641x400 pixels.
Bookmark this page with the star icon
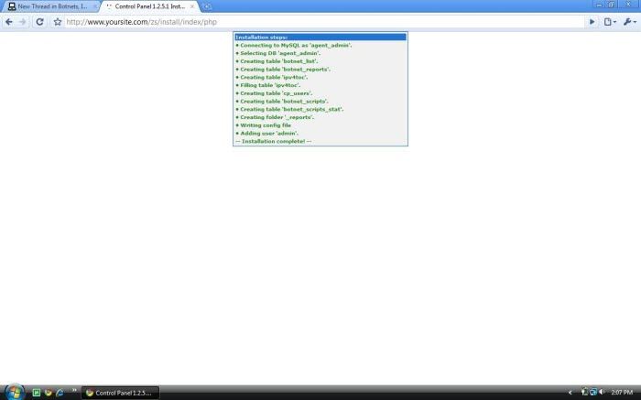(57, 21)
